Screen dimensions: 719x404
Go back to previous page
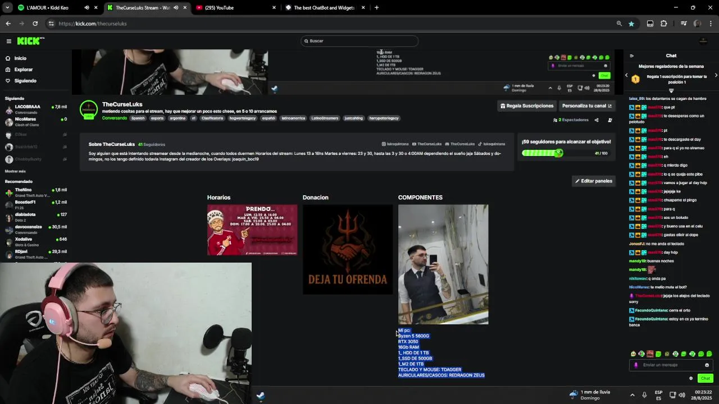coord(8,24)
